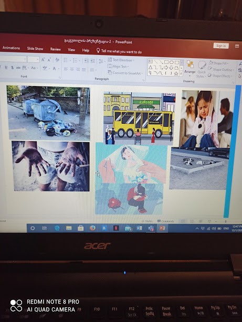Open Task View on the taskbar
The width and height of the screenshot is (242, 322).
(x=44, y=228)
